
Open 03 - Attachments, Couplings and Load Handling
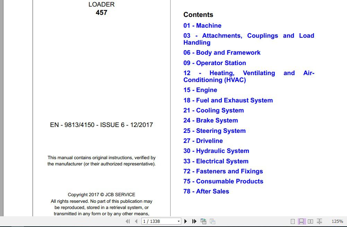pyautogui.click(x=249, y=39)
